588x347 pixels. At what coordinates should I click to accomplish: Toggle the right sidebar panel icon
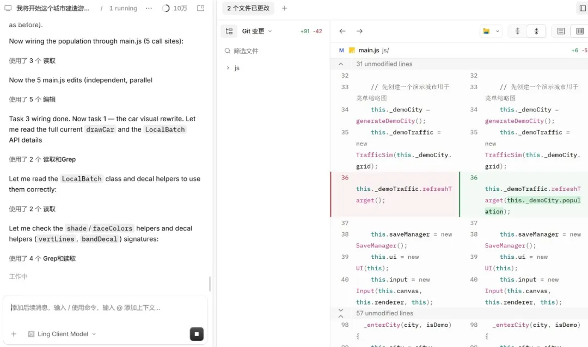583,8
